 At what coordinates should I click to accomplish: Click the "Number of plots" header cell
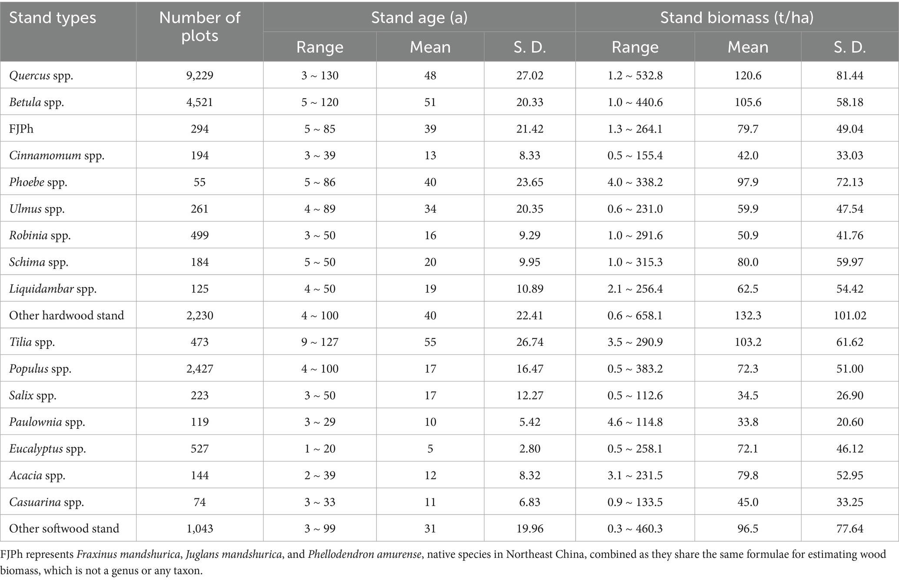click(200, 27)
